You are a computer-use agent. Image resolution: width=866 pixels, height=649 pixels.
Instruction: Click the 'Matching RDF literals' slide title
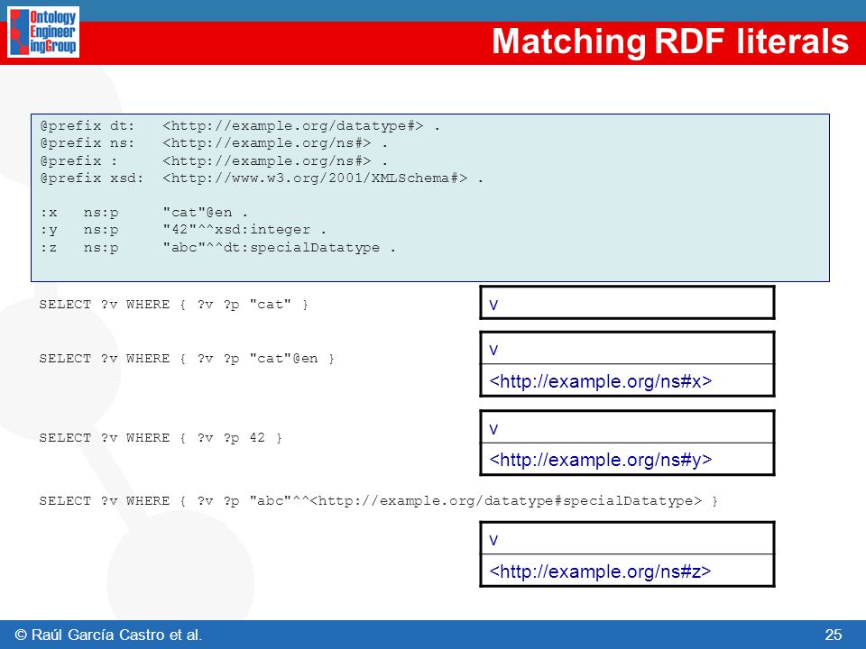670,42
